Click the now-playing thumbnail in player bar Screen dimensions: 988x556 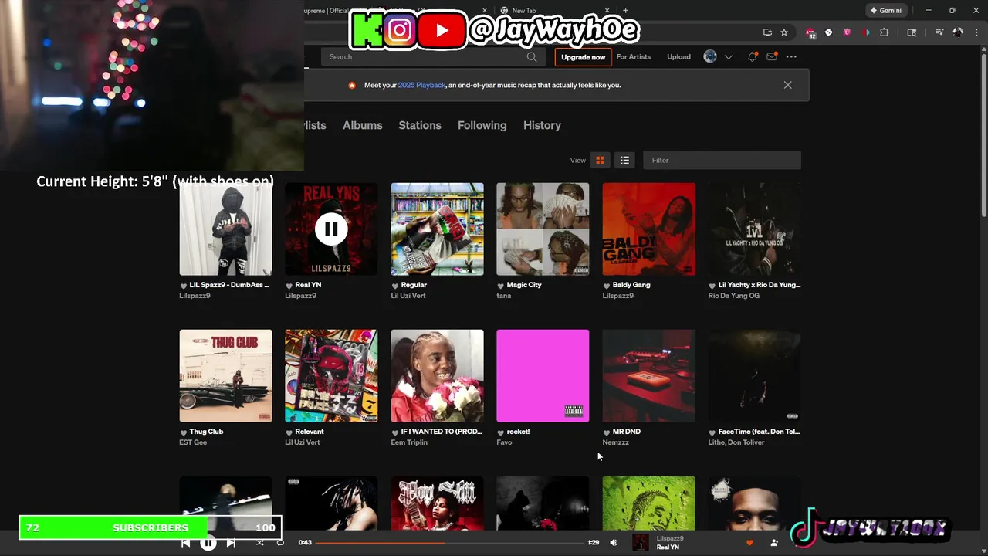coord(641,543)
